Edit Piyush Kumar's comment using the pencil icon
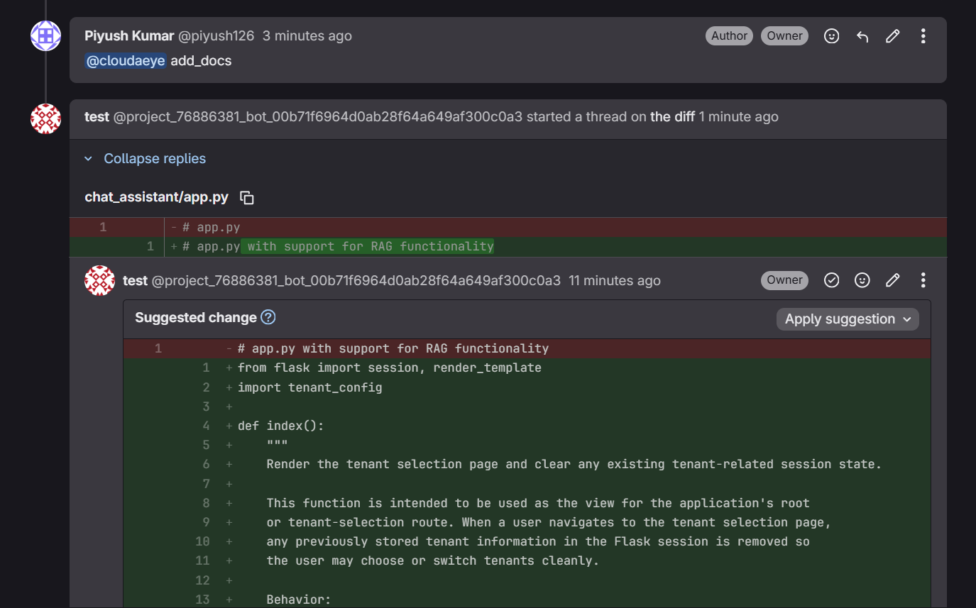The height and width of the screenshot is (608, 976). point(892,35)
